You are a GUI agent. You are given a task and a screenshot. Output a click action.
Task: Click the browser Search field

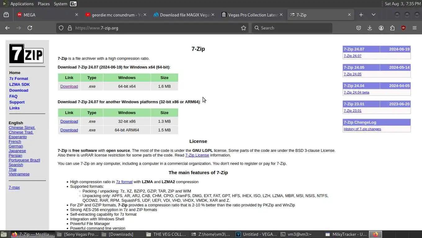click(x=292, y=28)
